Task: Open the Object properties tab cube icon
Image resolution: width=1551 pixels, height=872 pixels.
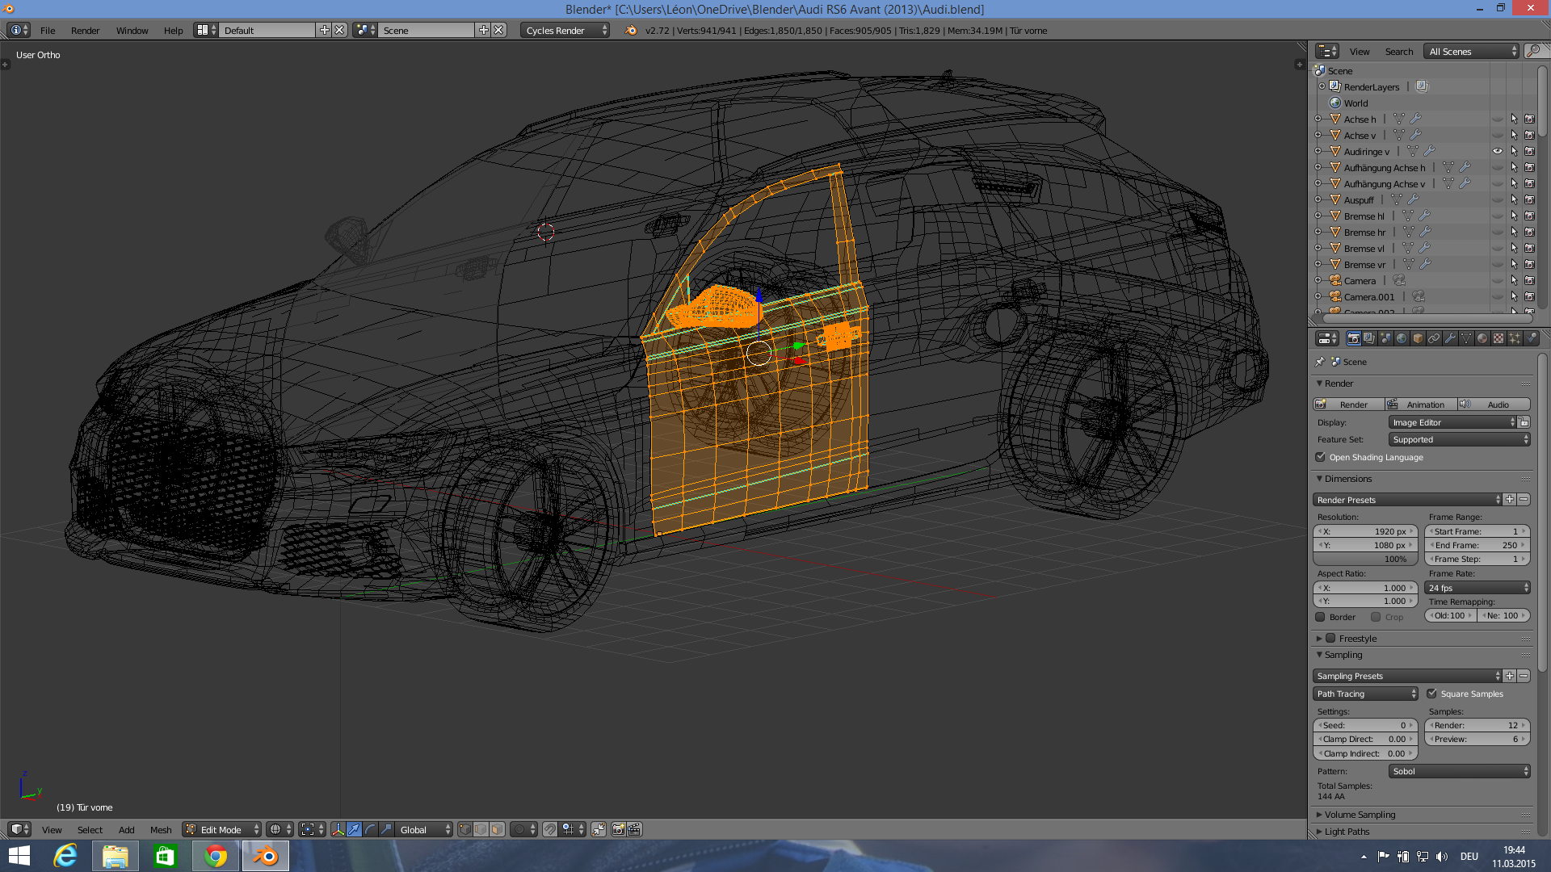Action: point(1418,339)
